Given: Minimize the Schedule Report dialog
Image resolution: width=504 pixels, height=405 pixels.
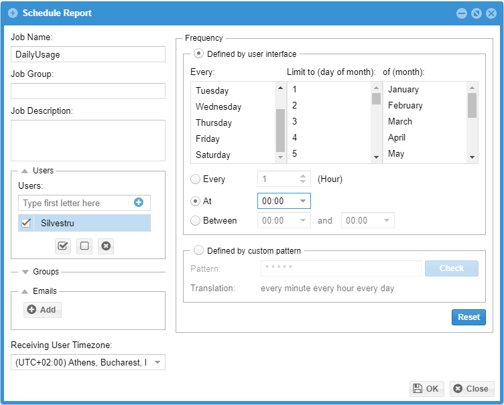Looking at the screenshot, I should [x=462, y=13].
